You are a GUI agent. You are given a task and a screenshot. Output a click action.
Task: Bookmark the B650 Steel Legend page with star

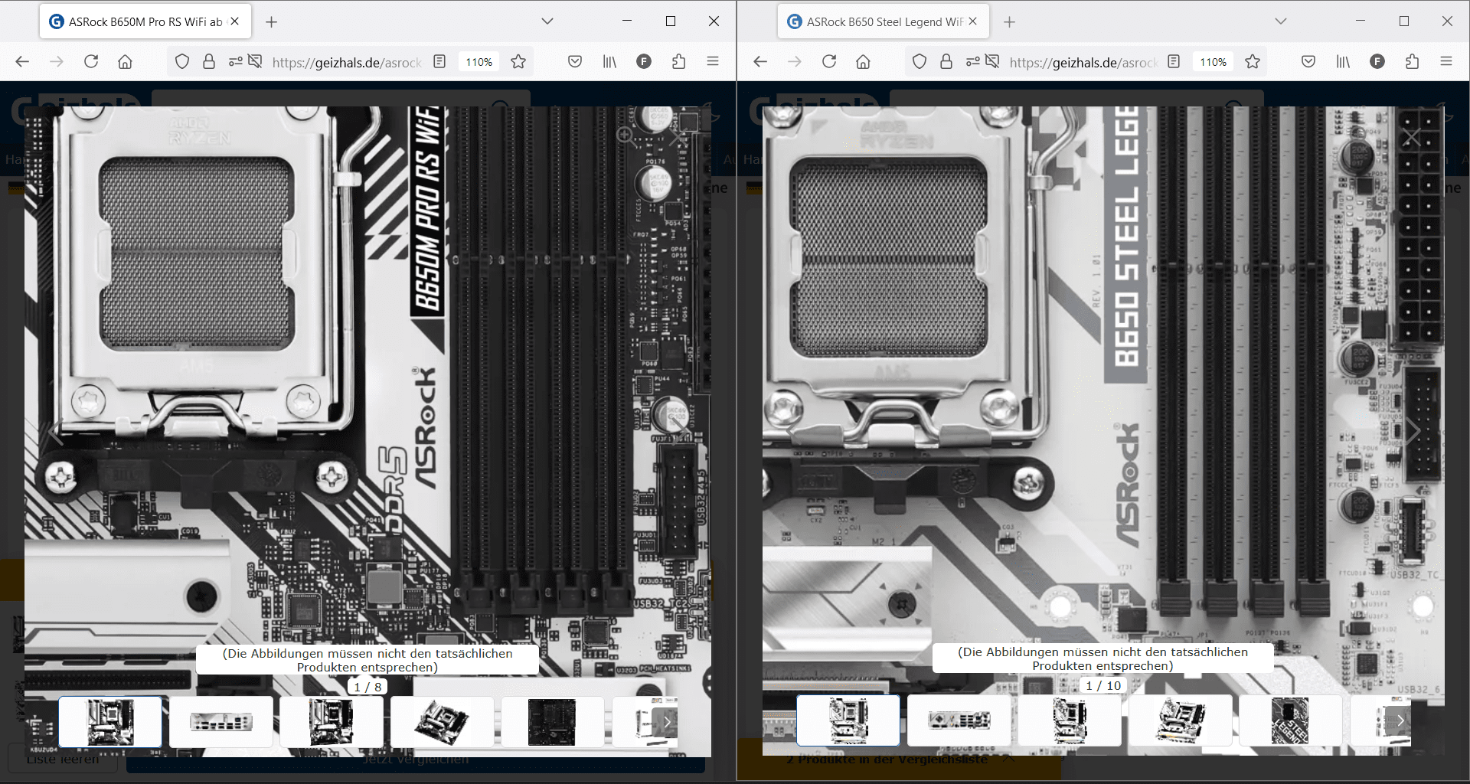tap(1253, 62)
